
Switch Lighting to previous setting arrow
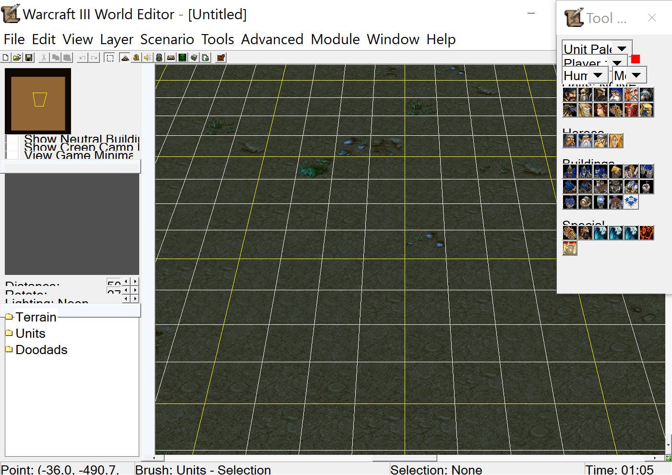point(126,298)
